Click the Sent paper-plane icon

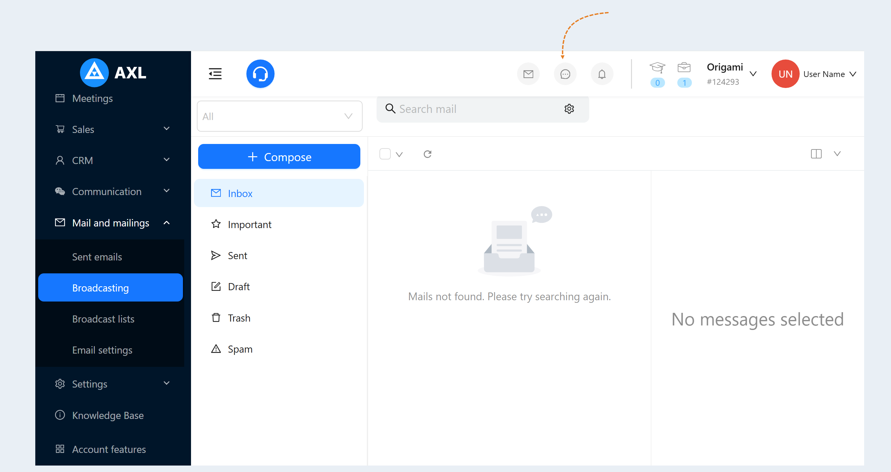pos(216,255)
